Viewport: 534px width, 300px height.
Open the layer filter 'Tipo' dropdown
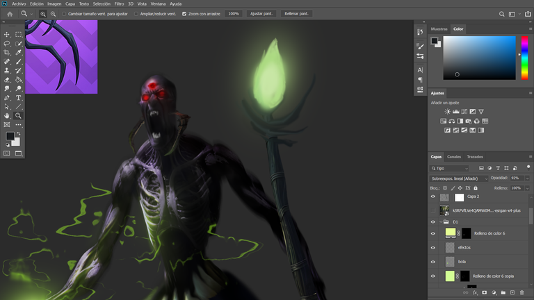point(449,168)
